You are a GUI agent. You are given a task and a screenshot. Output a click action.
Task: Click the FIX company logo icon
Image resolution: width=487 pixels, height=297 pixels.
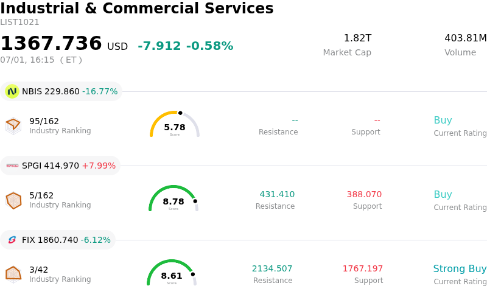pos(12,240)
